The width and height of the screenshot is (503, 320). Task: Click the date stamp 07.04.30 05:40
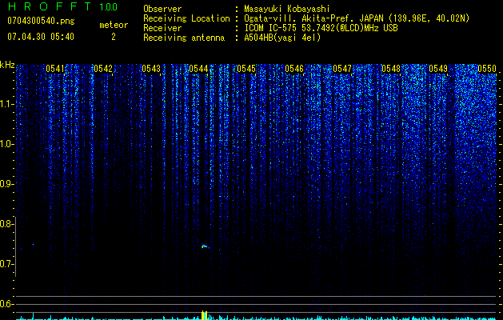click(x=41, y=37)
